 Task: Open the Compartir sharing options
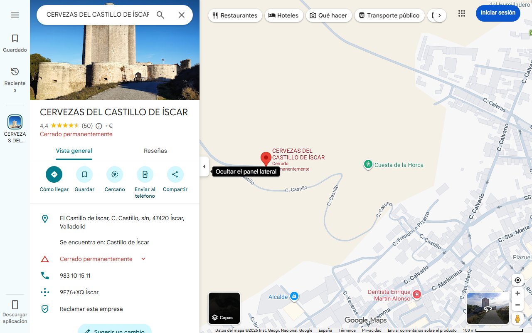tap(175, 174)
